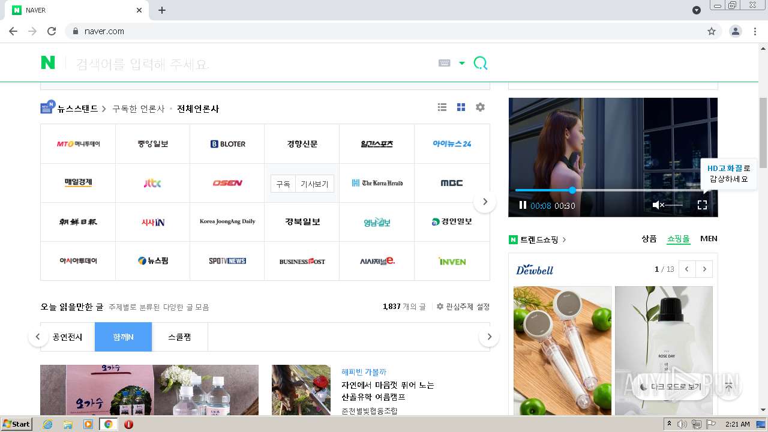Select the 상품 shopping tab
This screenshot has height=432, width=768.
pyautogui.click(x=649, y=239)
